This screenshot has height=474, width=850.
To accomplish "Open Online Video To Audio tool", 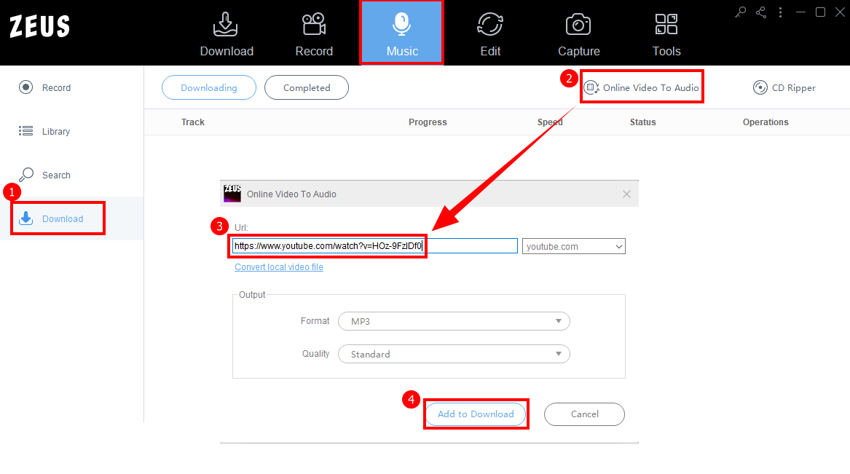I will [x=642, y=87].
